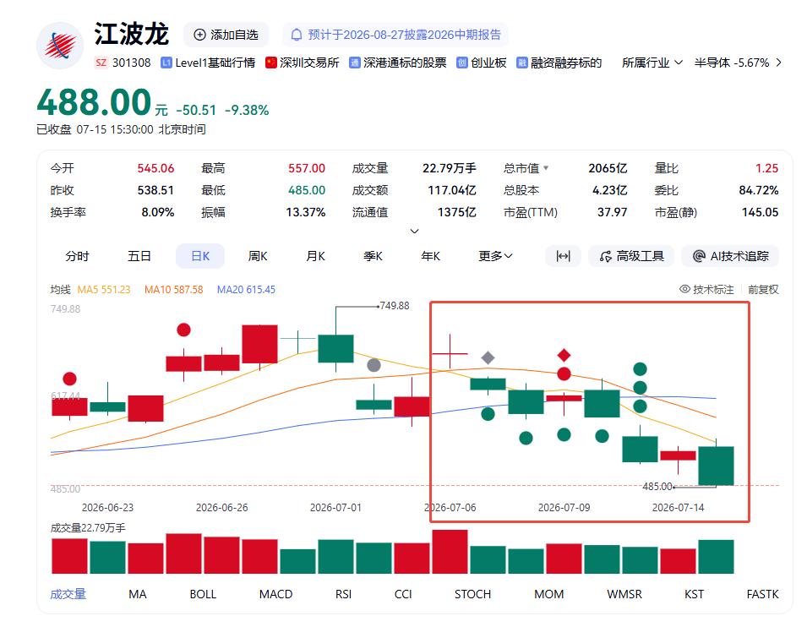This screenshot has height=627, width=807.
Task: Select the STOCH indicator tab
Action: 472,594
